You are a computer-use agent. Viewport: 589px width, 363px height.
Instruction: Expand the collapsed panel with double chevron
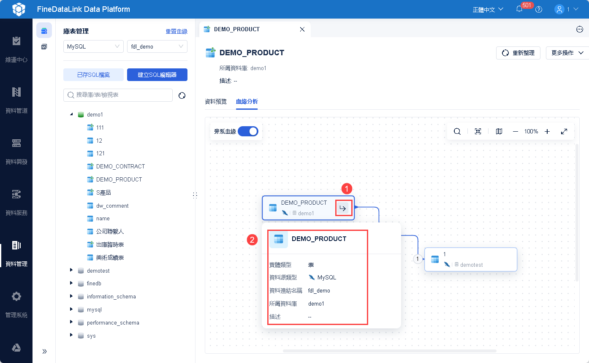44,351
